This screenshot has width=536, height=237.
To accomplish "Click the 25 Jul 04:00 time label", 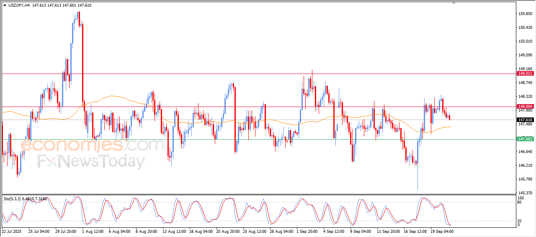I will pos(39,231).
